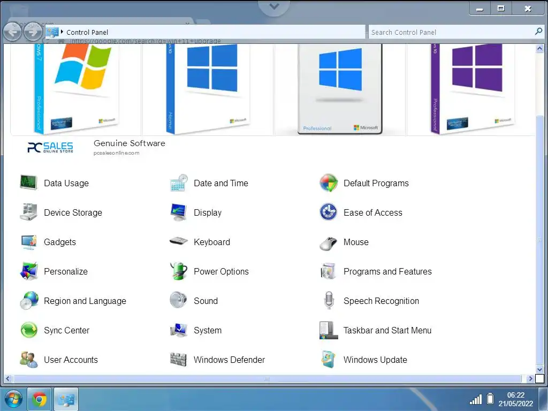Click the Control Panel breadcrumb

tap(87, 32)
